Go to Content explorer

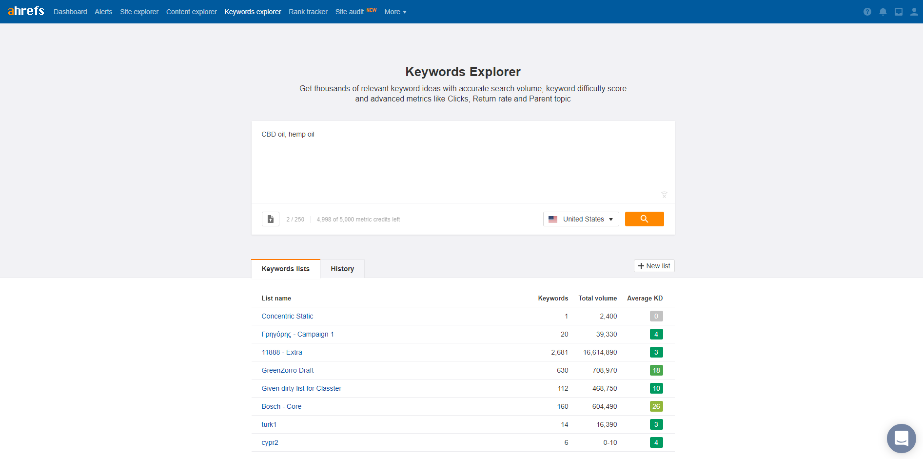pos(192,12)
